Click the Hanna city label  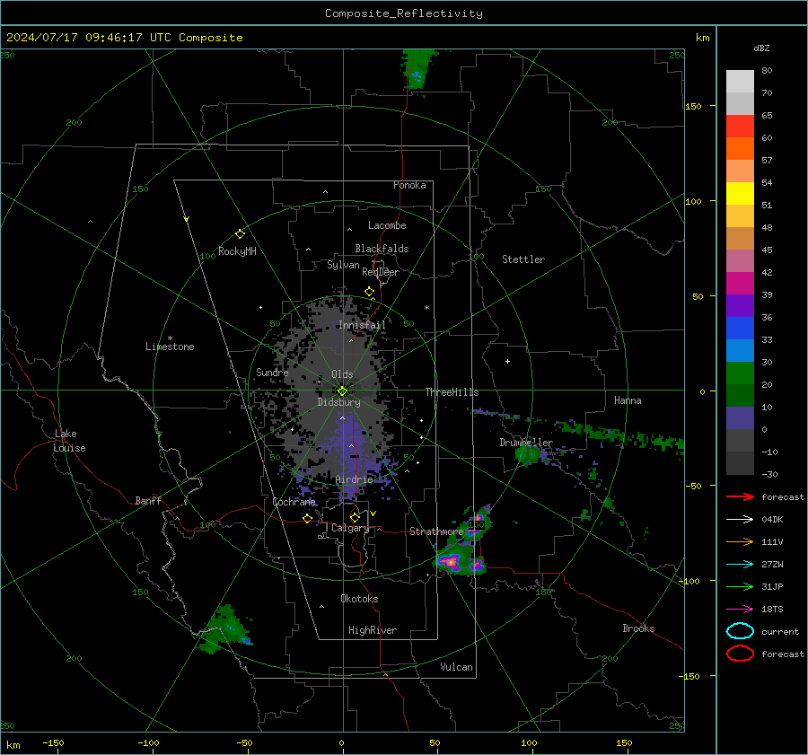click(x=628, y=400)
